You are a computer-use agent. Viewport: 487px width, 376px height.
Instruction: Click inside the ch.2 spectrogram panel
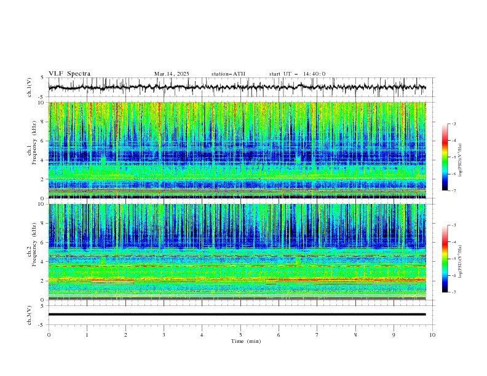click(237, 252)
